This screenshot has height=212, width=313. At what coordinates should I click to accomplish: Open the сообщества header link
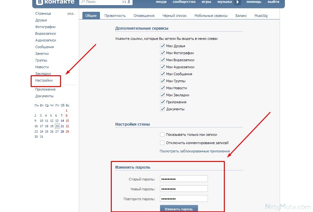[184, 2]
